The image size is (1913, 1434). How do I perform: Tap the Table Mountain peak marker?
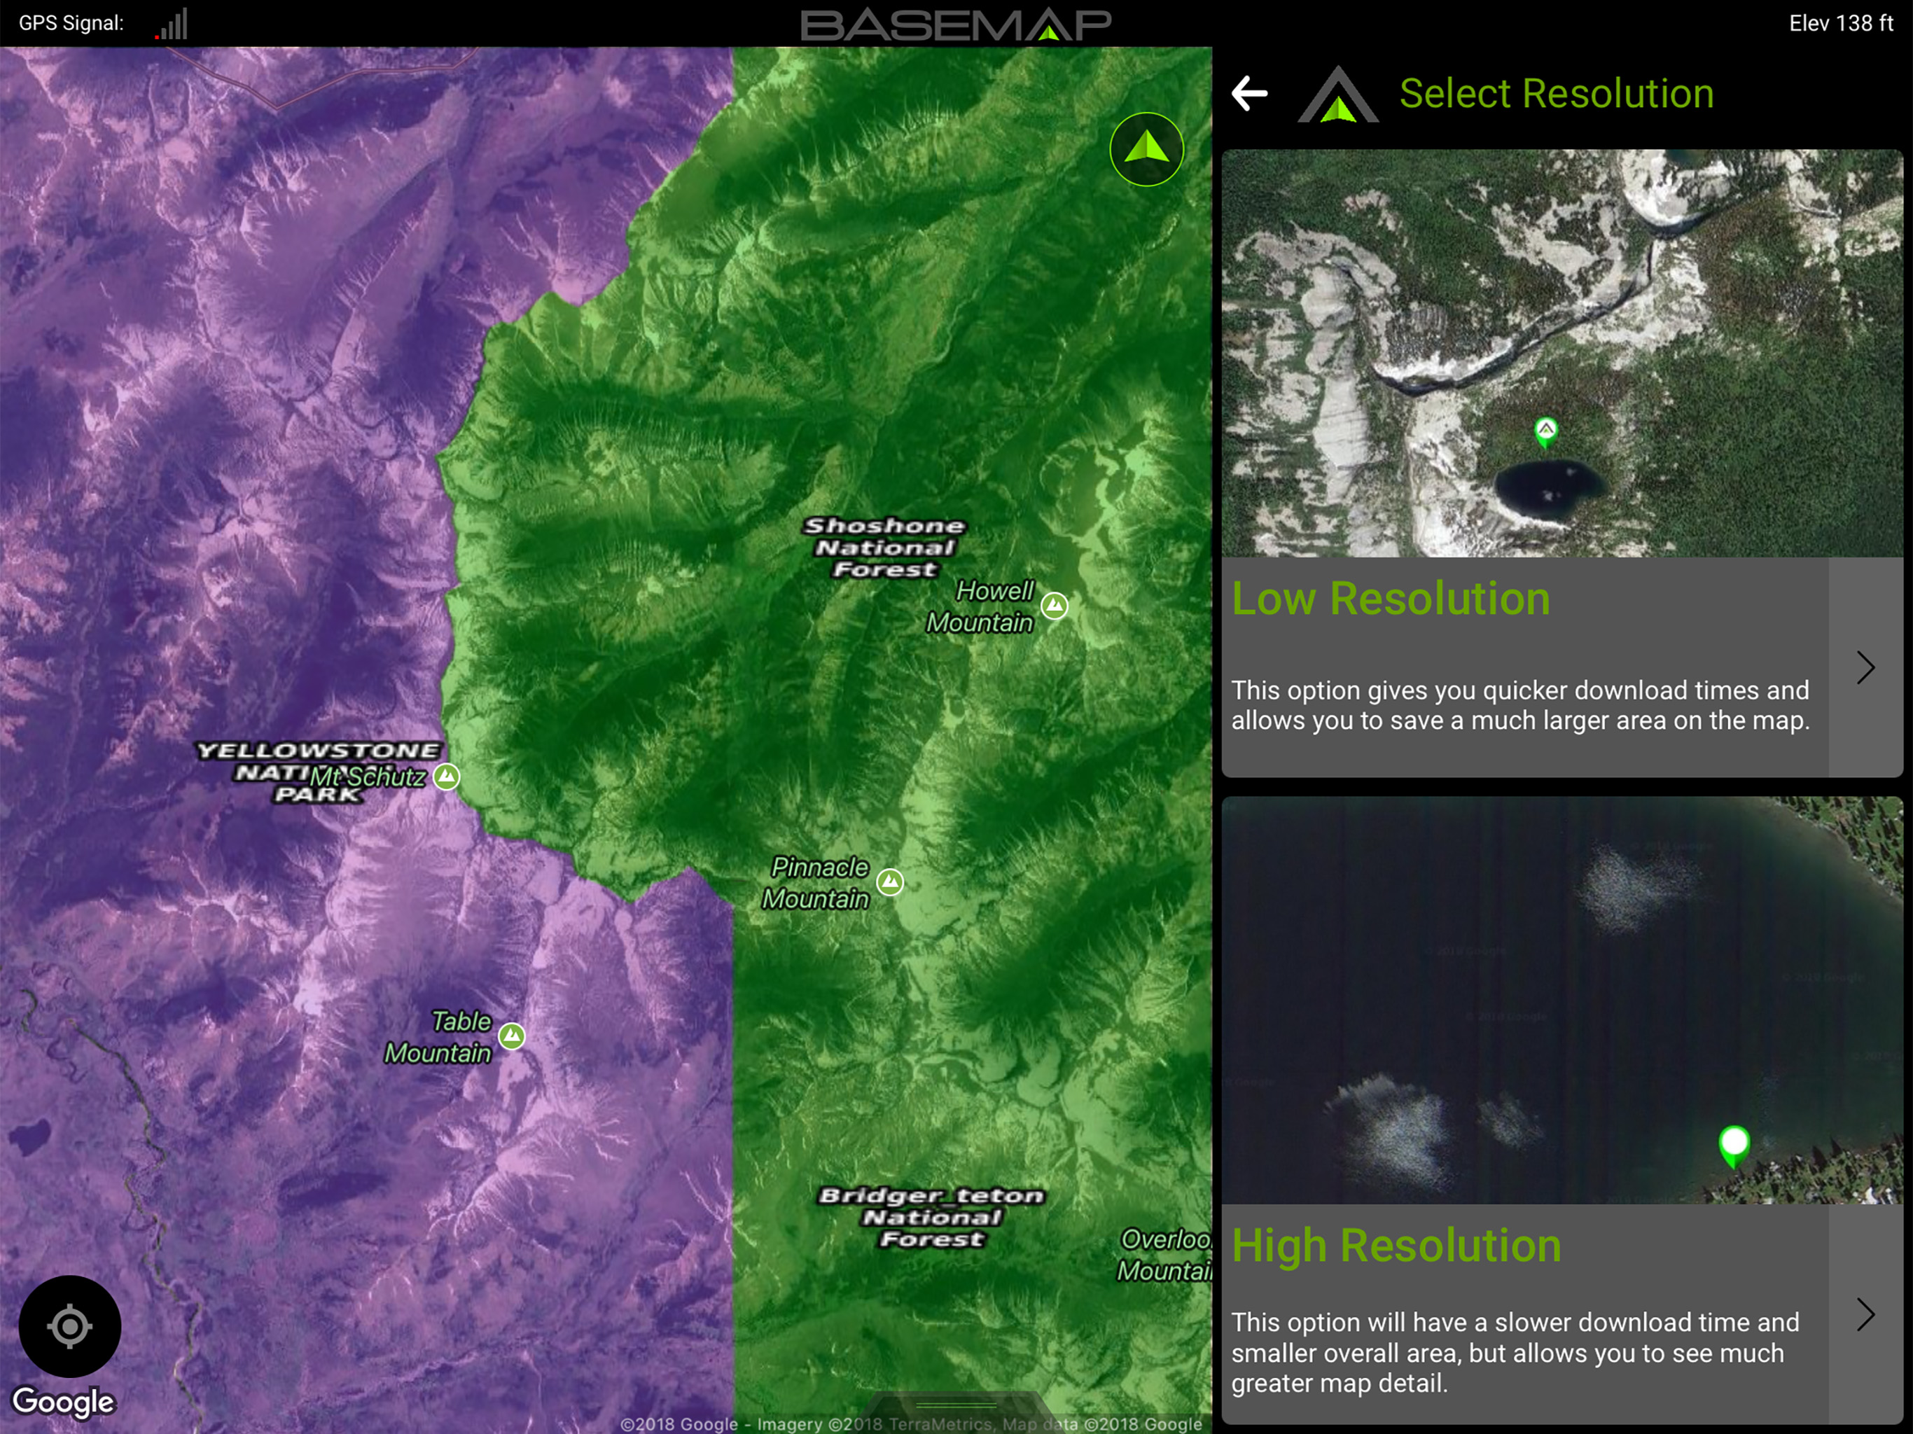(x=512, y=1036)
